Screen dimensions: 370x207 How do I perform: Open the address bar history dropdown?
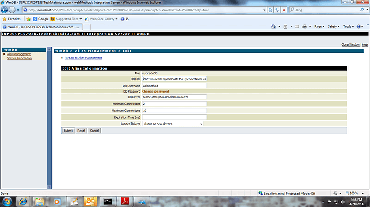click(264, 10)
